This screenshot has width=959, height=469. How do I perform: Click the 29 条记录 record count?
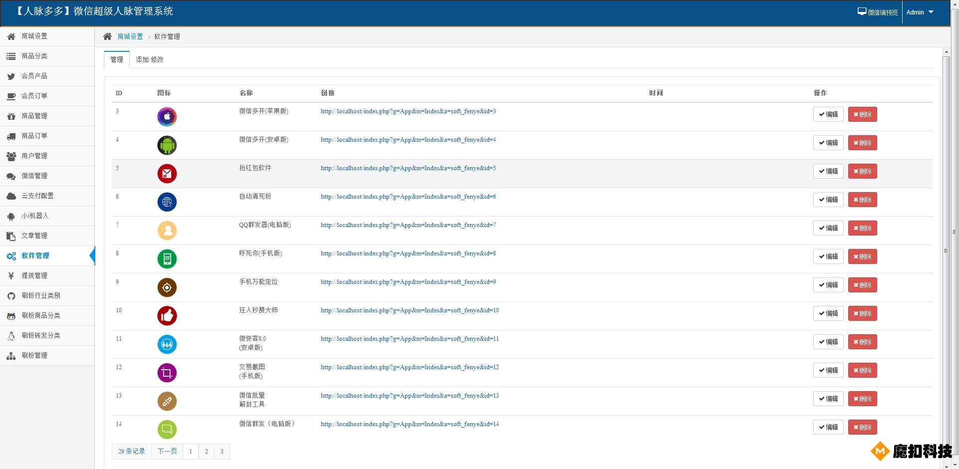[x=132, y=451]
